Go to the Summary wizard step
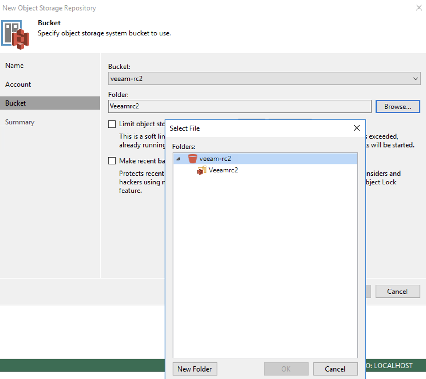 tap(20, 122)
